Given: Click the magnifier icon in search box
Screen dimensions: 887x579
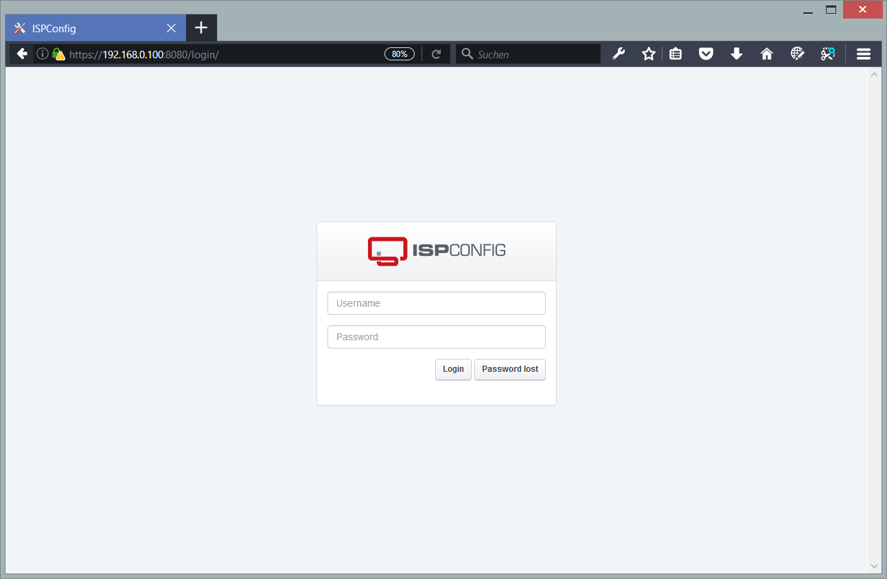Looking at the screenshot, I should pos(468,54).
